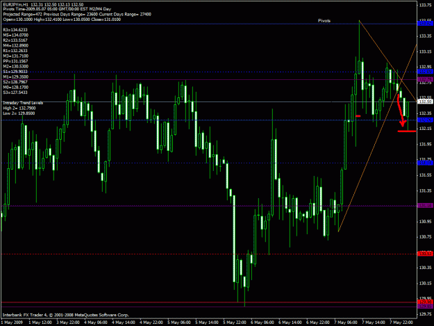Click the 6 May 22:00 time label
Viewport: 434px width, 326px height.
coord(318,323)
